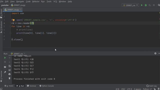160x90 pixels.
Task: Click output line 'test3 테스트3 대구'
Action: point(24,66)
